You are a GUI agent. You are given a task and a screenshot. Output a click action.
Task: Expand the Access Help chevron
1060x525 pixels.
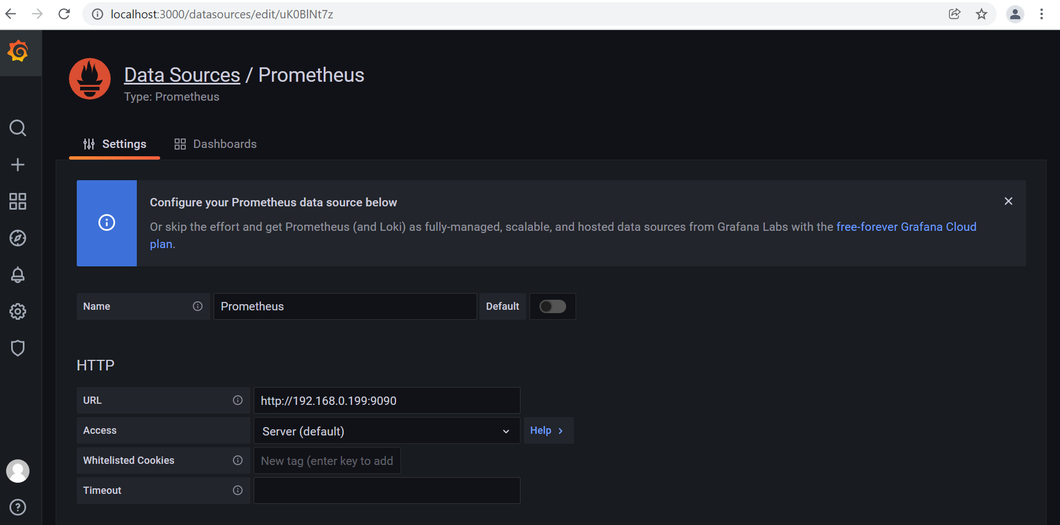point(547,430)
